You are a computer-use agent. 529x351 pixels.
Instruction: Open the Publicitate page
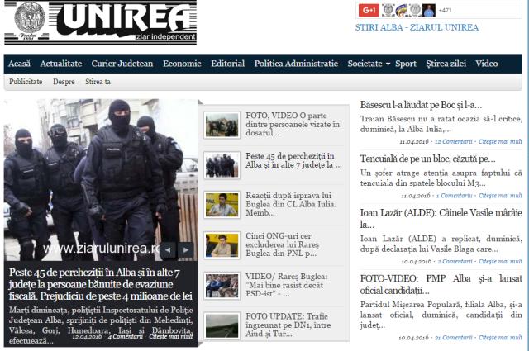click(x=26, y=82)
